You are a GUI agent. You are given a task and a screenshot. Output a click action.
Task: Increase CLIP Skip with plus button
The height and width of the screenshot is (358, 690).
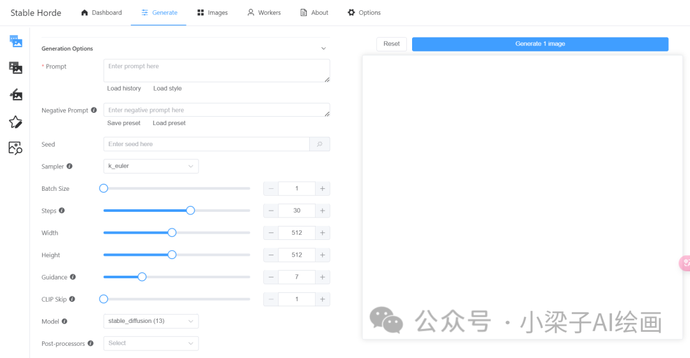(323, 299)
